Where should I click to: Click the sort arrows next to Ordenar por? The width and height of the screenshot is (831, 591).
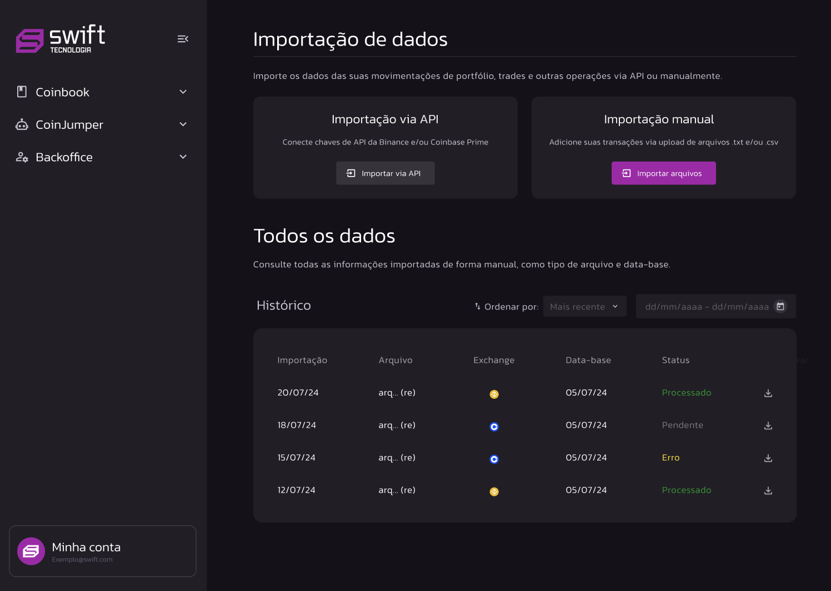coord(476,306)
